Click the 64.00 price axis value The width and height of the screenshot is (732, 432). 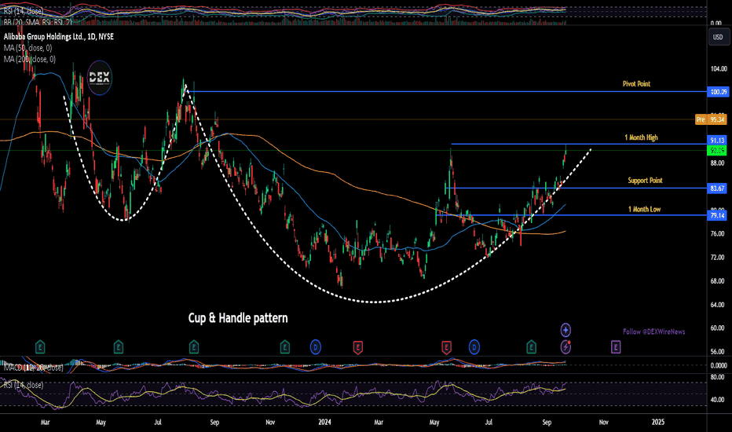(718, 305)
